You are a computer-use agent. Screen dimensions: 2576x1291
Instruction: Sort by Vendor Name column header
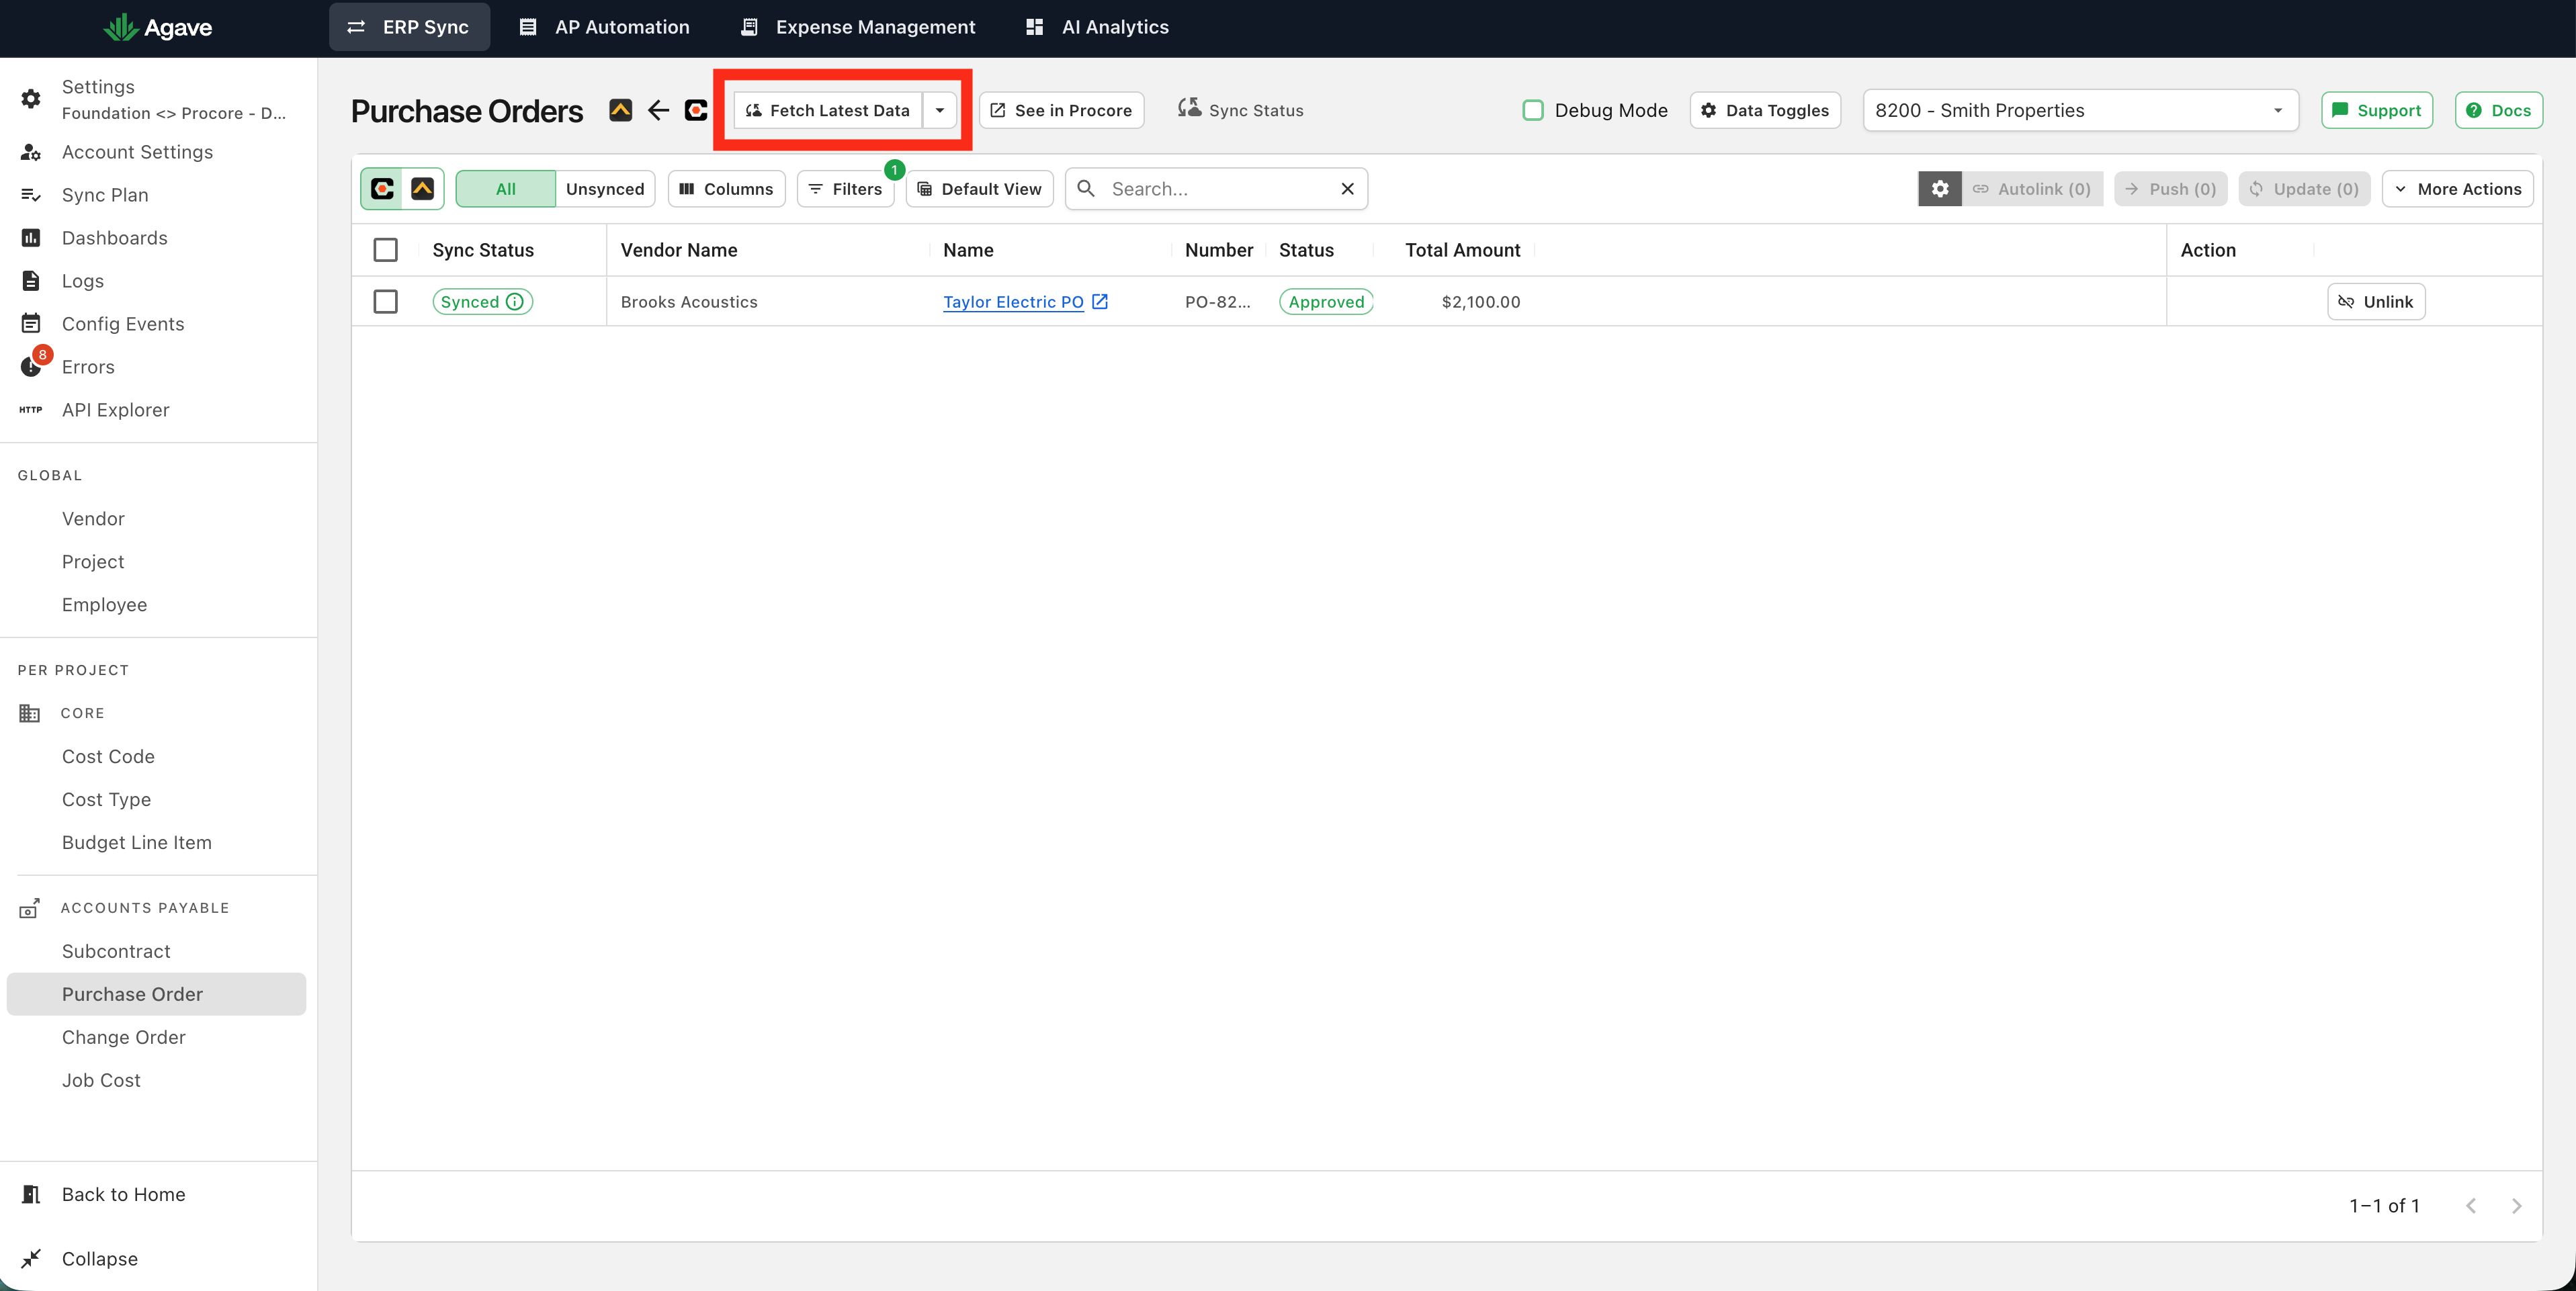[x=679, y=250]
